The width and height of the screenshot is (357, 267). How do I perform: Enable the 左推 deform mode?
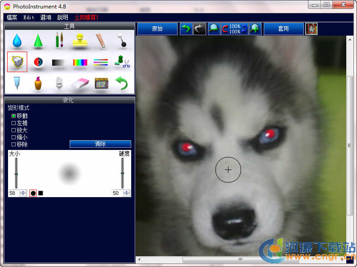coord(13,123)
